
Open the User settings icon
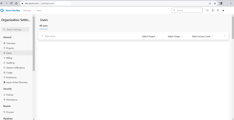click(223, 10)
